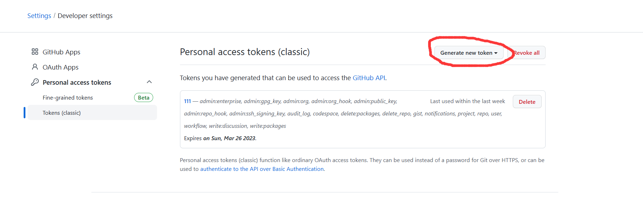Collapse the Personal access tokens section chevron
Screen dimensions: 643x203
149,82
